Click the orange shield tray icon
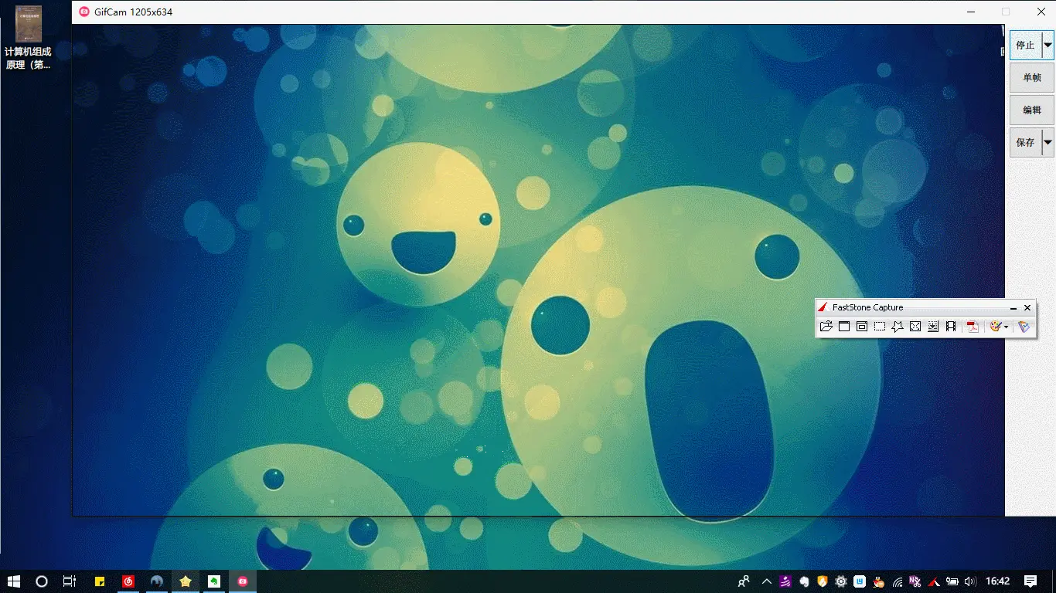The height and width of the screenshot is (593, 1056). 823,581
